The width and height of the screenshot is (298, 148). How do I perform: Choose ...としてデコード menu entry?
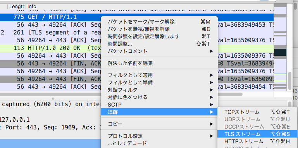[159, 143]
